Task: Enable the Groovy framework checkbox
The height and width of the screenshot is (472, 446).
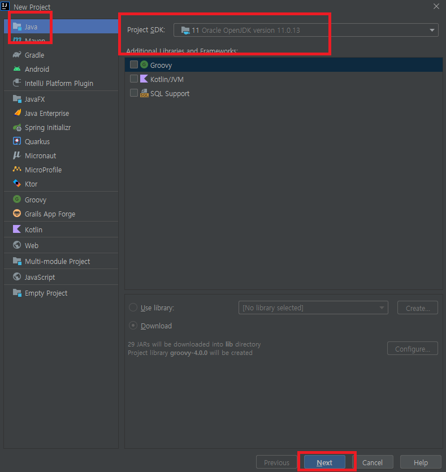Action: (x=134, y=64)
